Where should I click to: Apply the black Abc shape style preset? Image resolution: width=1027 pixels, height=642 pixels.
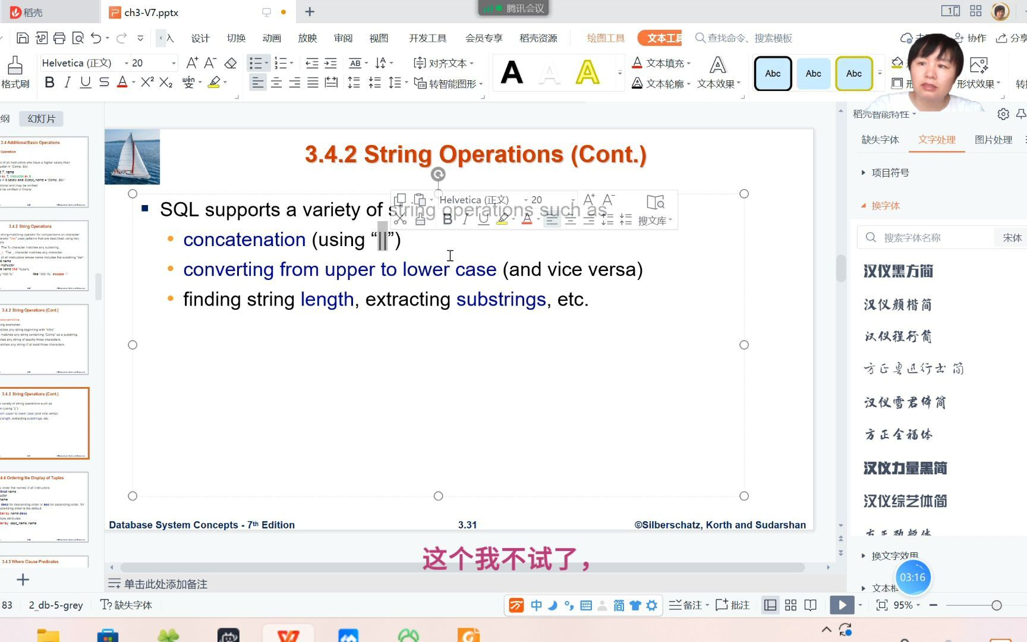pos(773,74)
